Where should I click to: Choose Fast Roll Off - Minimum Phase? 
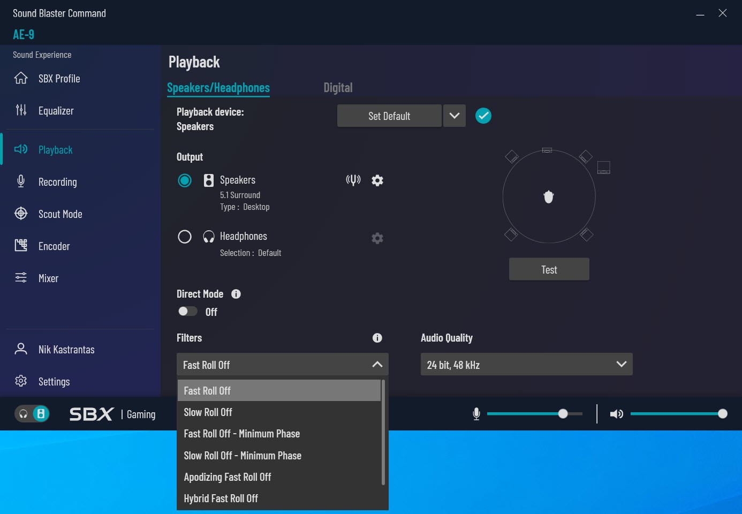279,434
